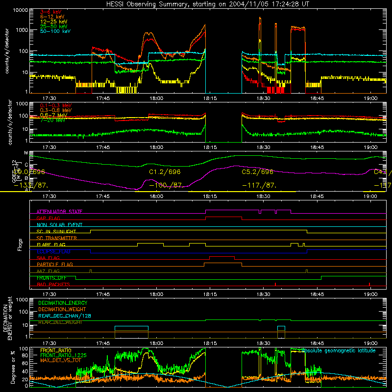Screen dimensions: 392x392
Task: Click the FRONT_RATIO_1225 legend label
Action: 63,355
